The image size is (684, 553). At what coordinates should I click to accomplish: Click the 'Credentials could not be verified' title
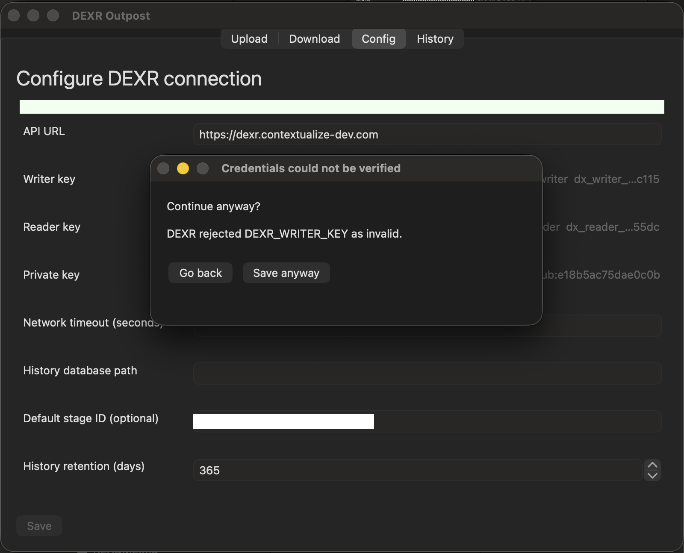click(x=311, y=168)
